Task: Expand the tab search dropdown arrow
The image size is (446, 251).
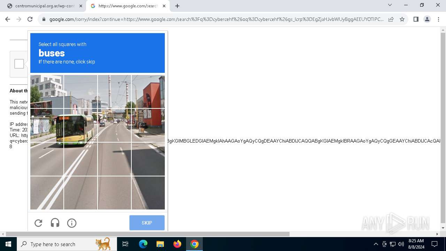Action: (390, 5)
